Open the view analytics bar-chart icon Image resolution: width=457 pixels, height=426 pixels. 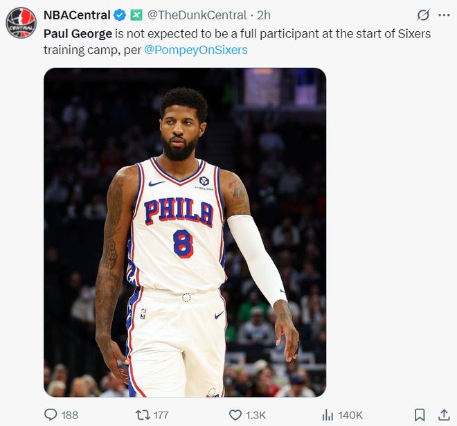tap(328, 415)
